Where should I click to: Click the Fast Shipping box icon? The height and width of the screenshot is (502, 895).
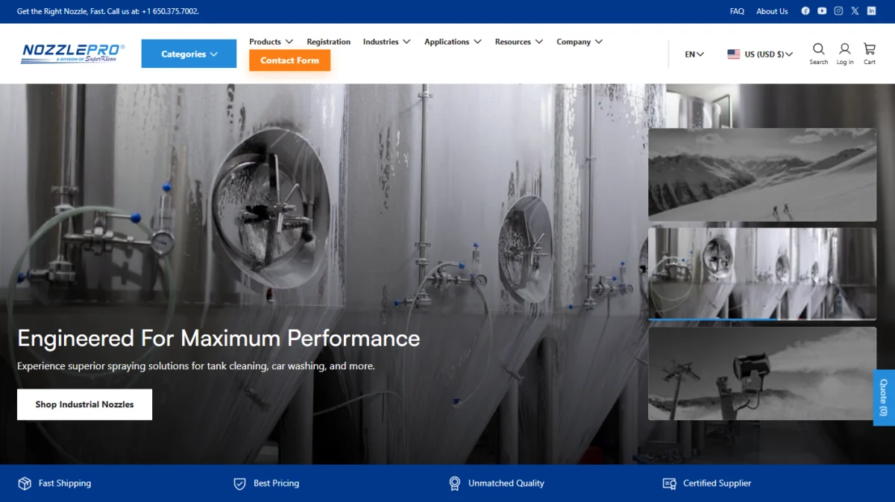point(24,483)
